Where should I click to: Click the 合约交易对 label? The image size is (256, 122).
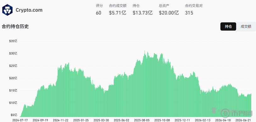coord(194,6)
